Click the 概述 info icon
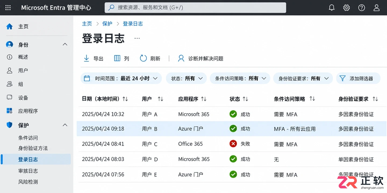This screenshot has height=193, width=387. [x=9, y=57]
